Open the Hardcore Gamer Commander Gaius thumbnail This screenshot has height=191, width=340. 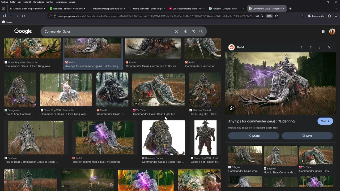point(164,138)
